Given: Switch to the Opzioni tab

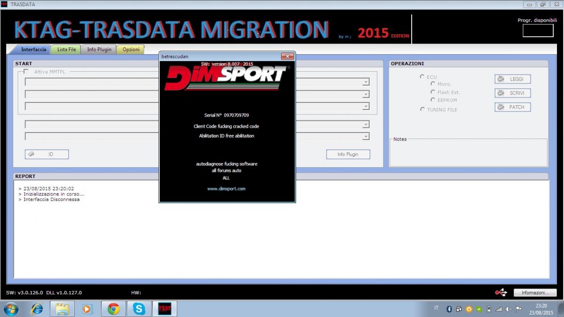Looking at the screenshot, I should pos(131,49).
